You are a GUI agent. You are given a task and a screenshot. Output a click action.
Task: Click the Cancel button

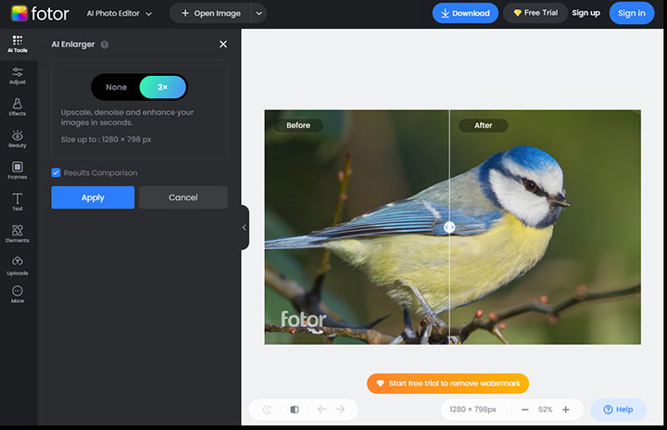point(183,197)
